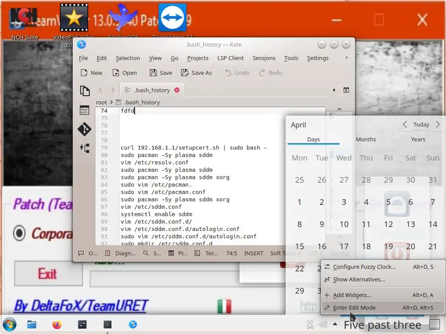446x334 pixels.
Task: Switch to the Months tab
Action: (366, 139)
